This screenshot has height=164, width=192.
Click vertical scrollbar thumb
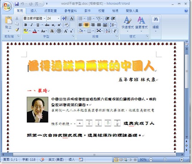tap(187, 71)
